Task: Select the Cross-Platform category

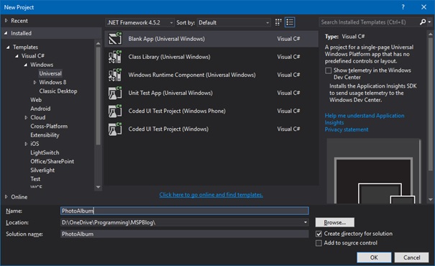Action: (49, 127)
